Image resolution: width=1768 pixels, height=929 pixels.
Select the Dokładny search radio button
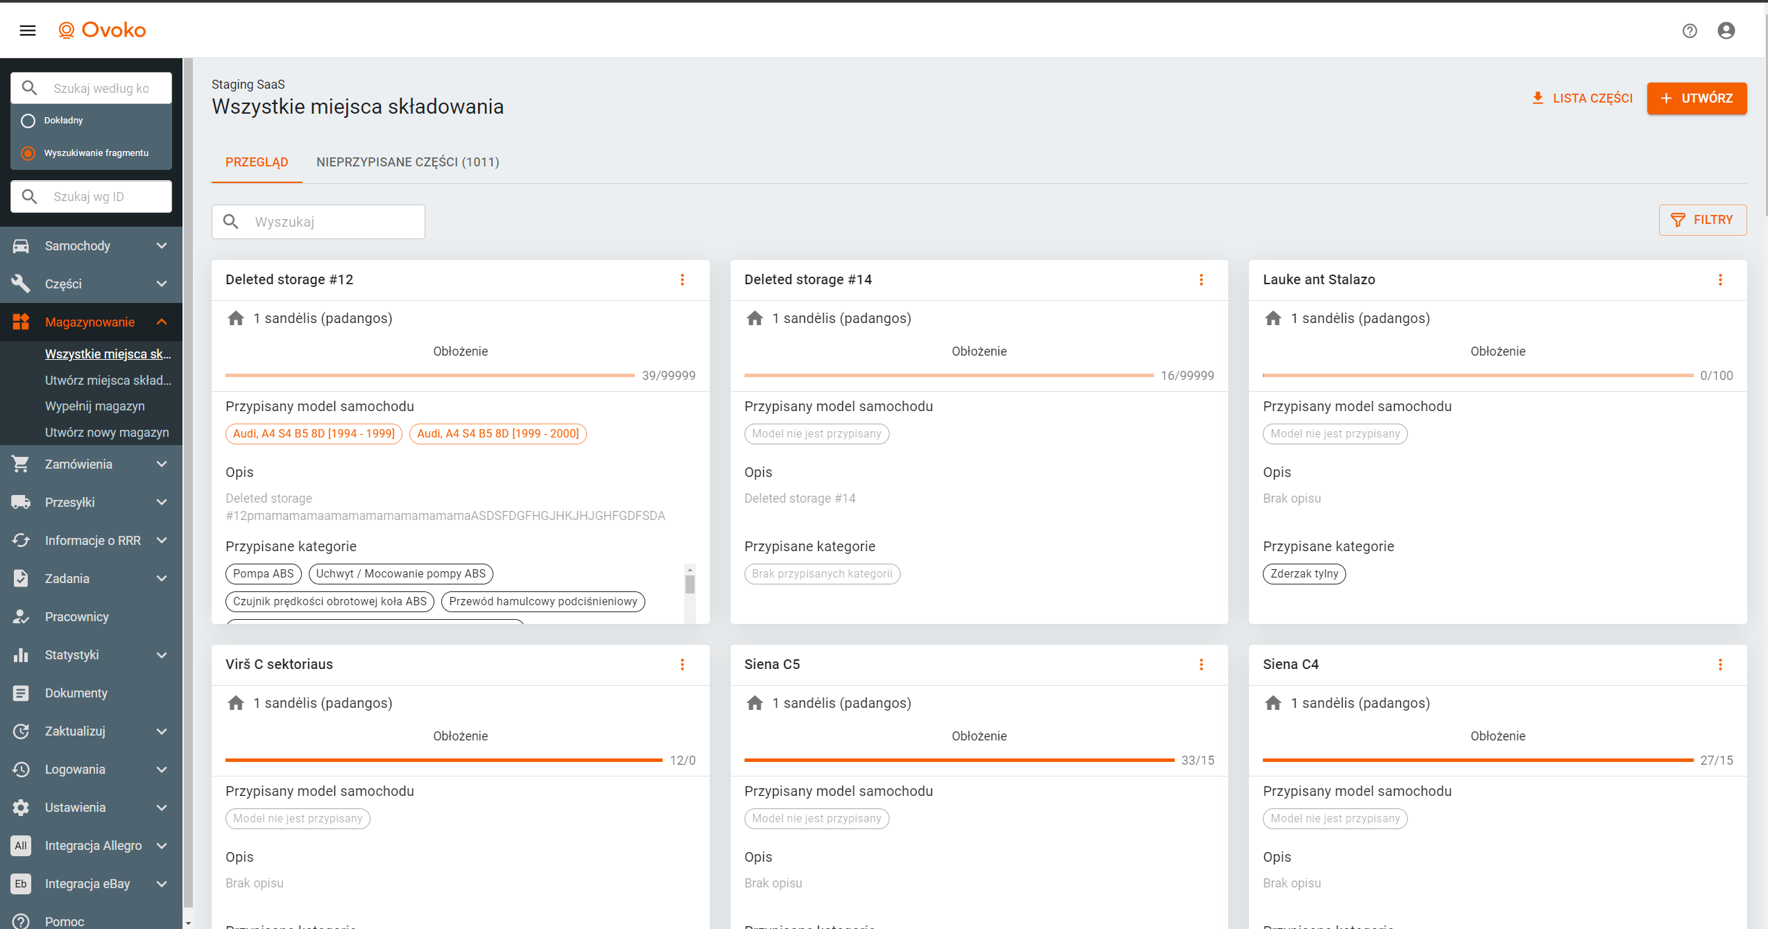point(28,121)
